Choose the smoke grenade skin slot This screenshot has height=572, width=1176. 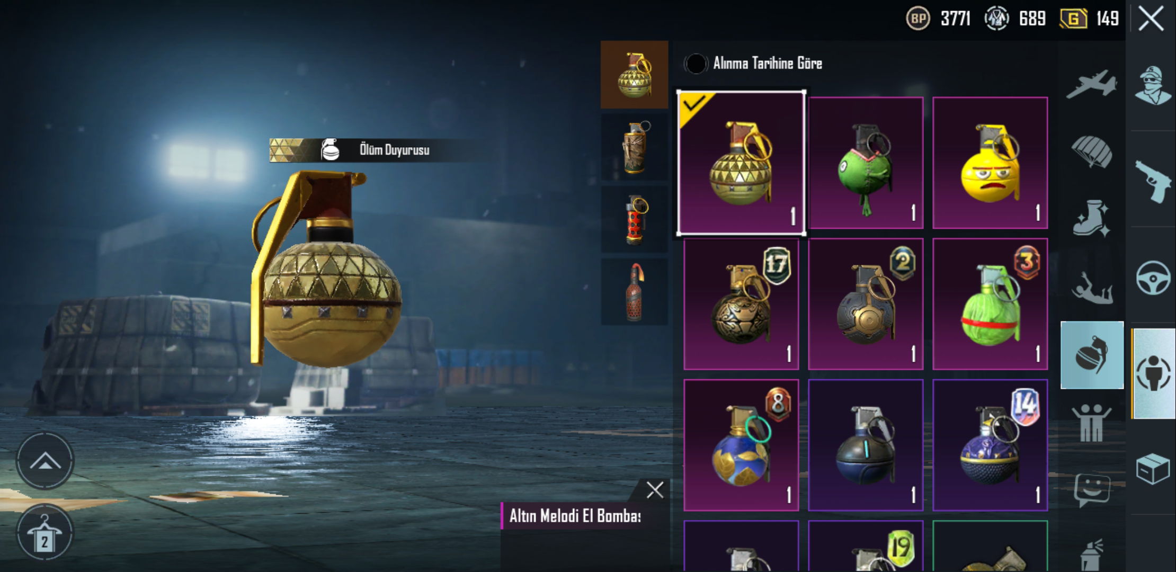[x=634, y=147]
